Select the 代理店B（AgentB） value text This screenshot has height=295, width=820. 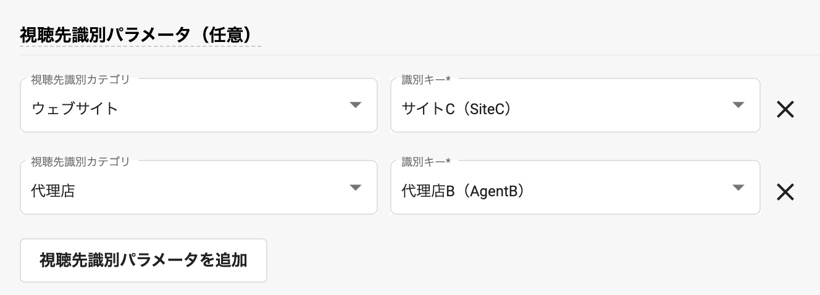coord(463,191)
